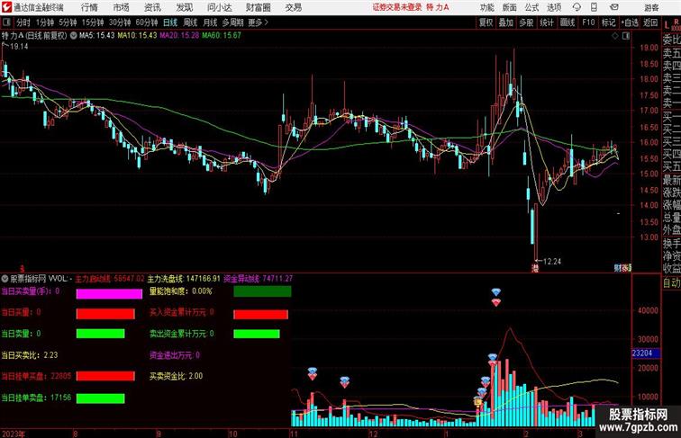Click the green bar beside 当日挂单卖盘
Image resolution: width=681 pixels, height=438 pixels.
tap(100, 398)
